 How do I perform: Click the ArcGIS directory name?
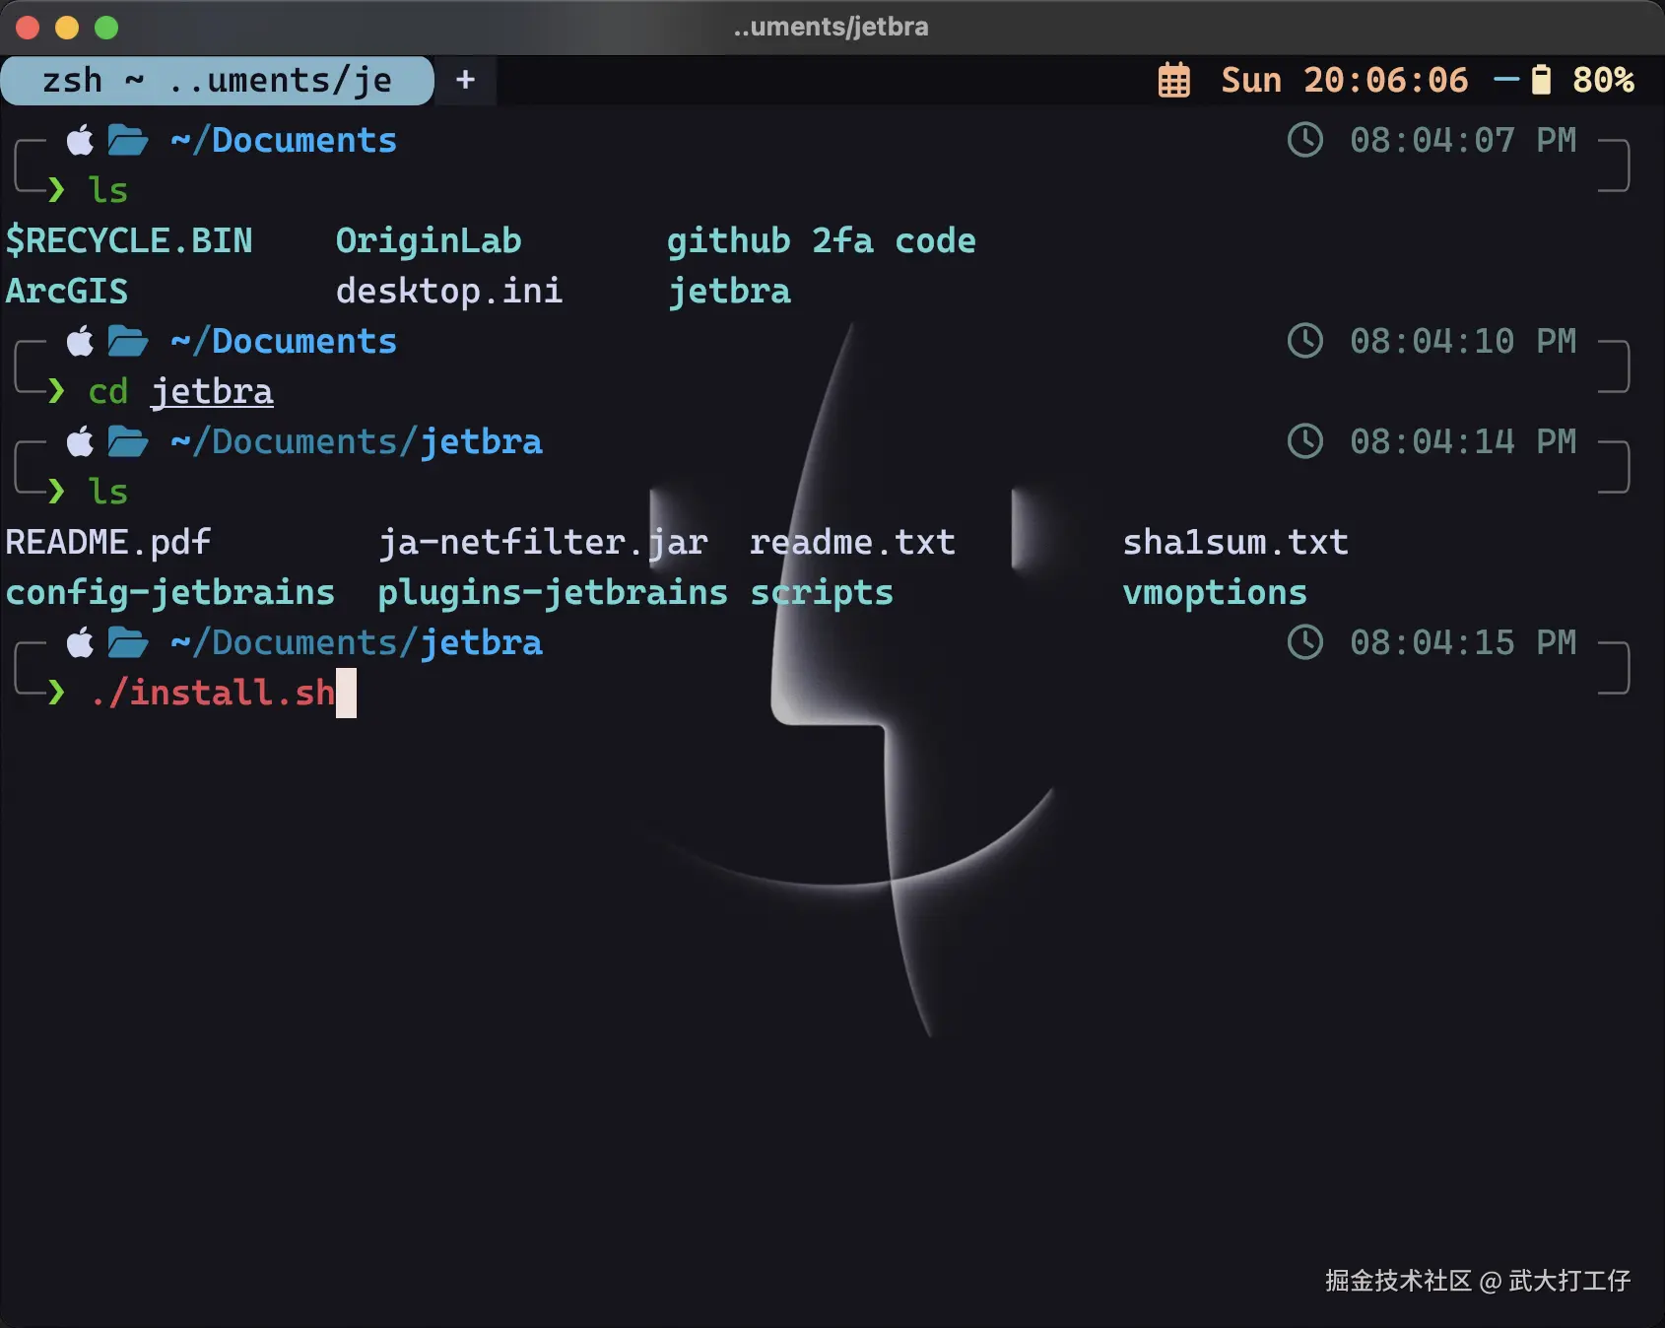point(67,291)
